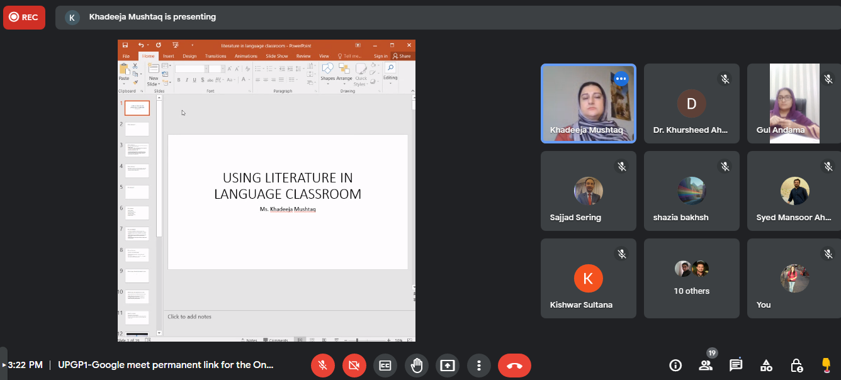Click the present now screen share icon

[x=448, y=366]
